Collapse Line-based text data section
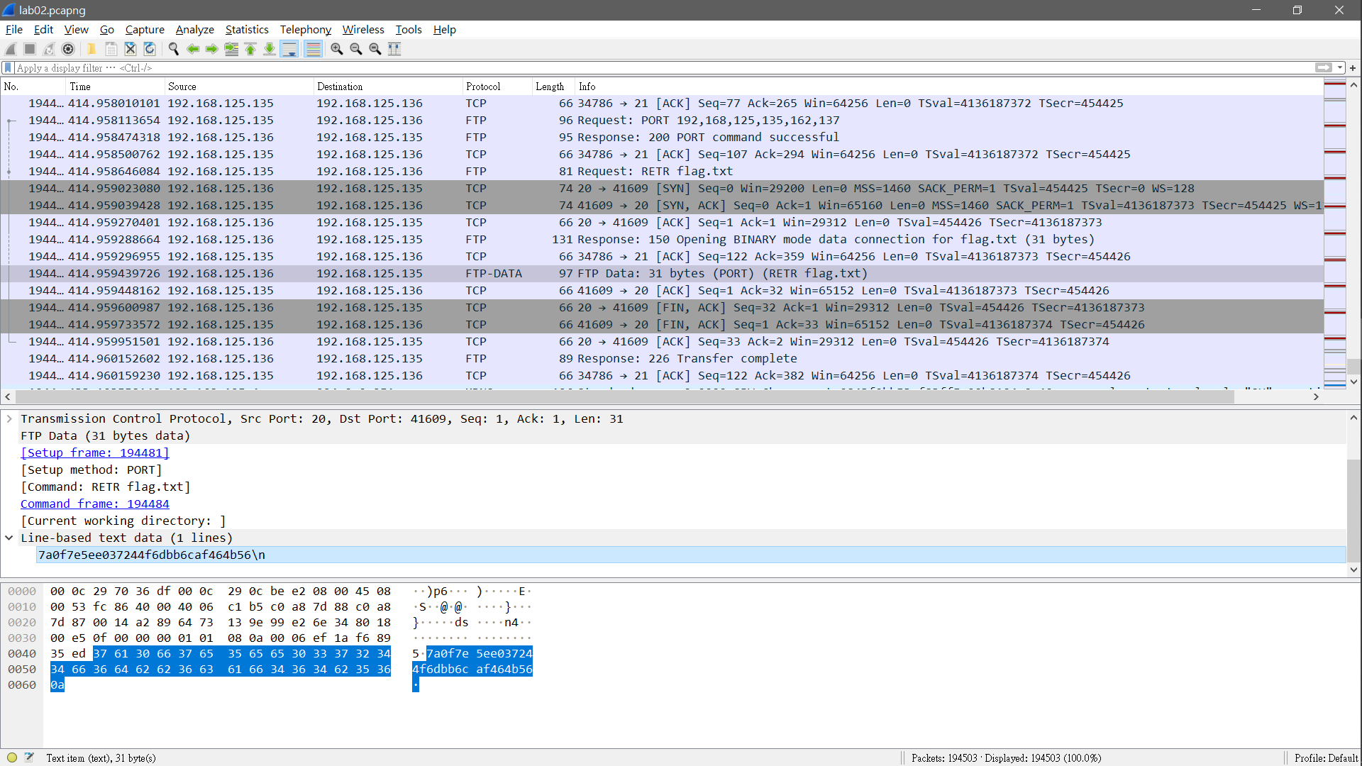Viewport: 1362px width, 766px height. [9, 538]
